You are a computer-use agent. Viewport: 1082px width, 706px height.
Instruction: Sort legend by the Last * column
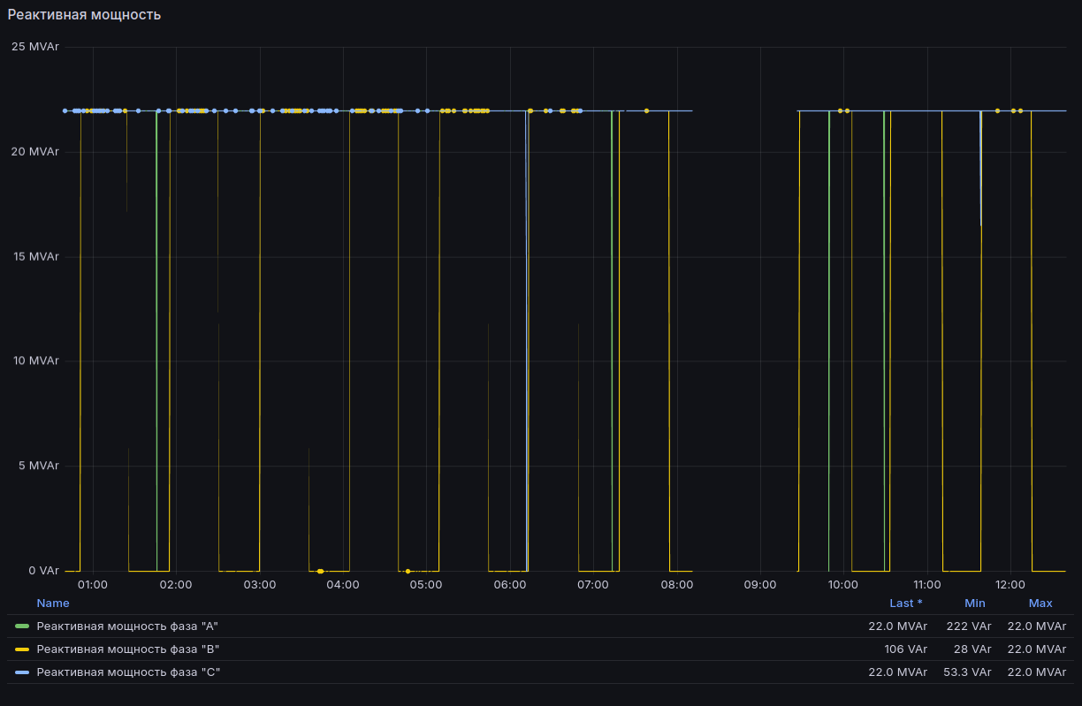906,604
